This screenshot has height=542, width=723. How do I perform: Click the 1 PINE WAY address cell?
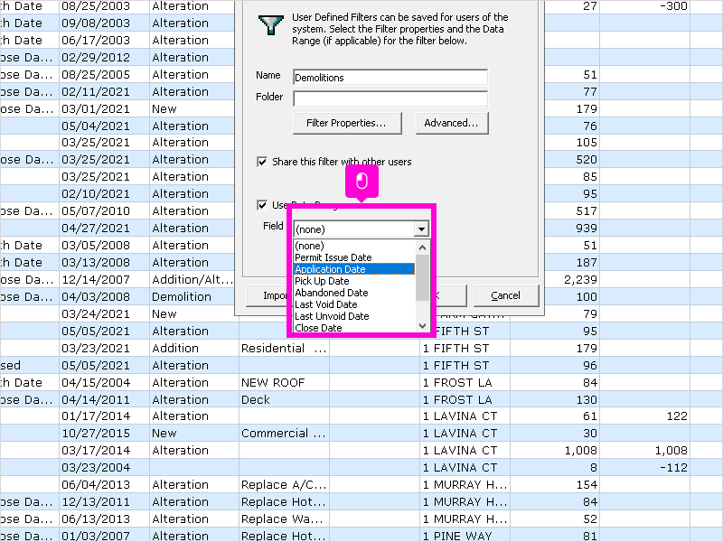click(x=465, y=536)
